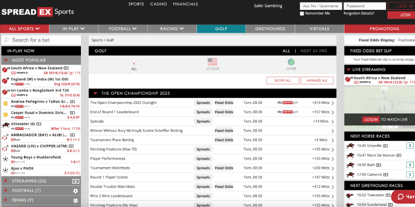Open the Golf tab
415x207 pixels.
coord(221,29)
